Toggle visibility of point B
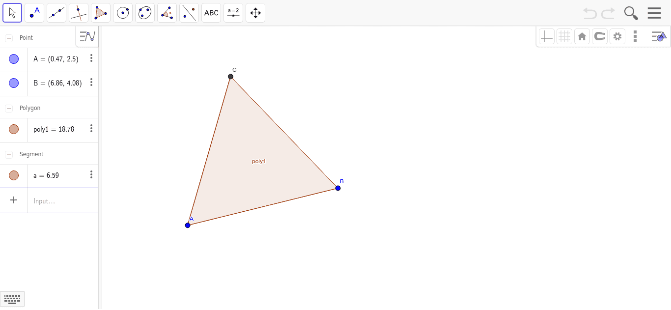Viewport: 671px width, 310px height. coord(14,83)
